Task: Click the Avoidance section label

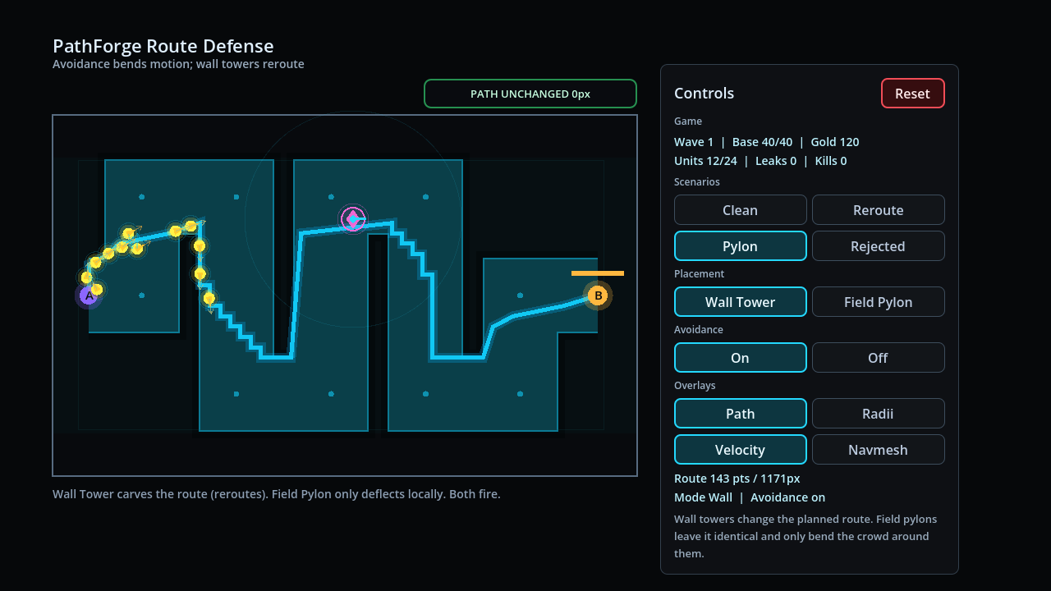Action: pyautogui.click(x=699, y=329)
